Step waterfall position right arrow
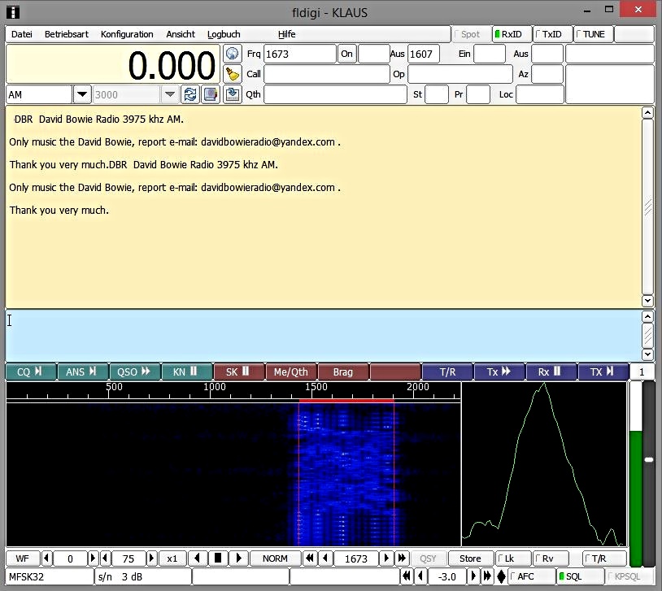662x591 pixels. point(238,558)
